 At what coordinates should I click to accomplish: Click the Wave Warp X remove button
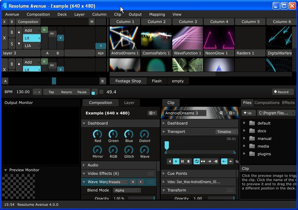[x=140, y=182]
